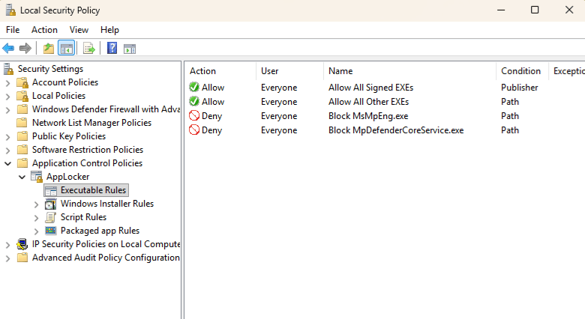Open Help using the question mark icon

coord(112,49)
